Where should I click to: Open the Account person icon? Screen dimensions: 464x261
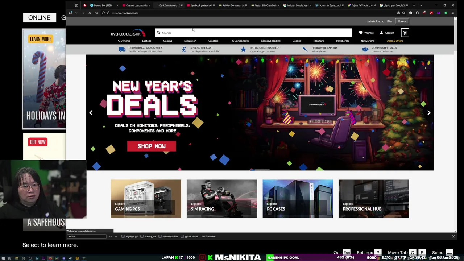click(x=381, y=33)
